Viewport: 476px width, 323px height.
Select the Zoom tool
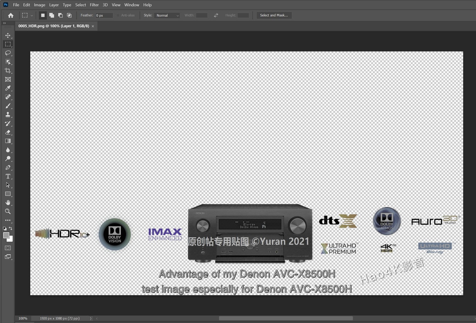8,211
